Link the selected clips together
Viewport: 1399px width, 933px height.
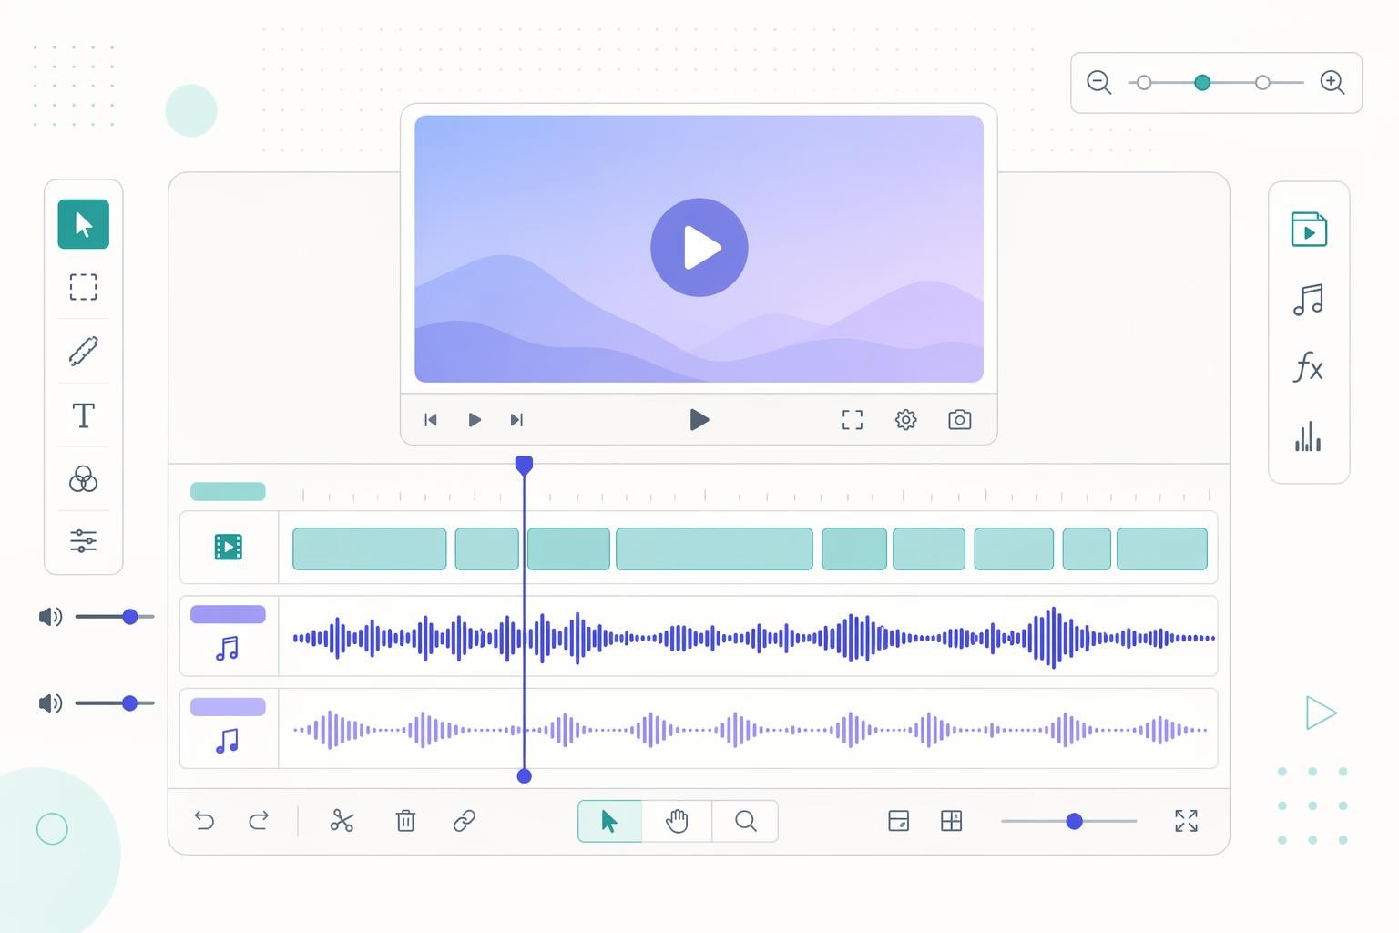click(x=465, y=821)
